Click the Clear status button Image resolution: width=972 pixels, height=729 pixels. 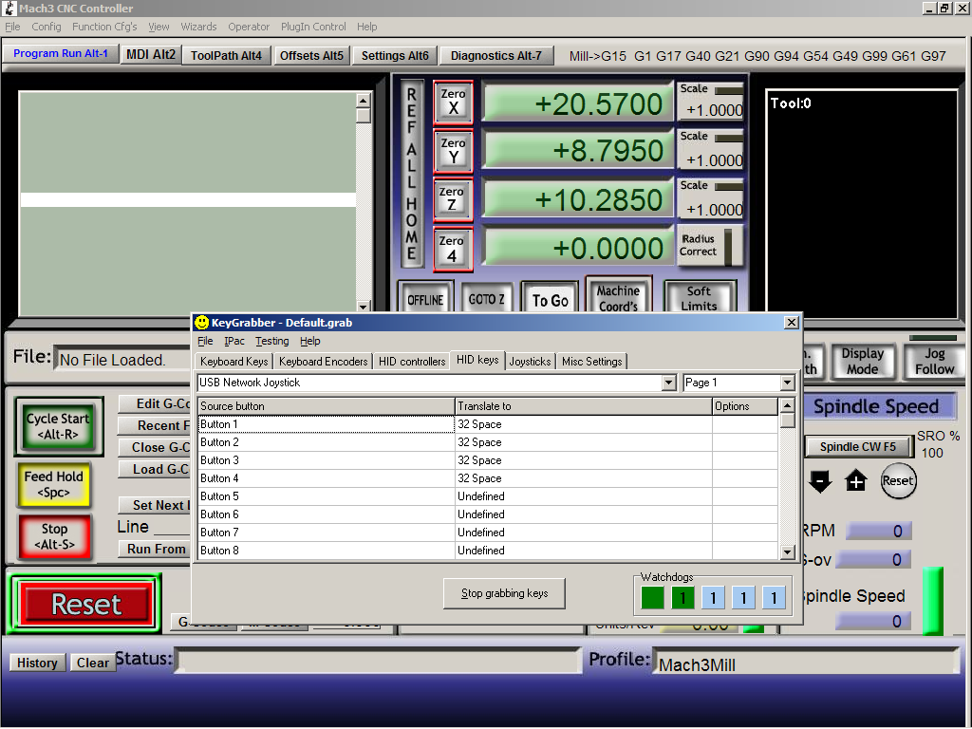tap(92, 663)
